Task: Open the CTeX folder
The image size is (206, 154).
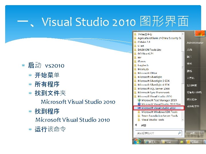Action: [x=139, y=46]
